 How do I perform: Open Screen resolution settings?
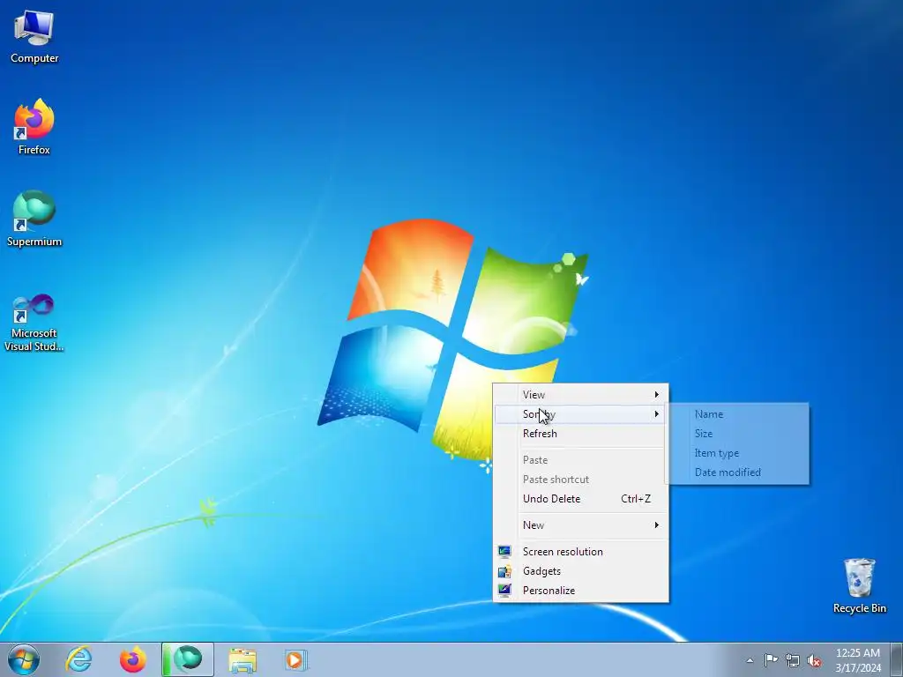coord(580,552)
